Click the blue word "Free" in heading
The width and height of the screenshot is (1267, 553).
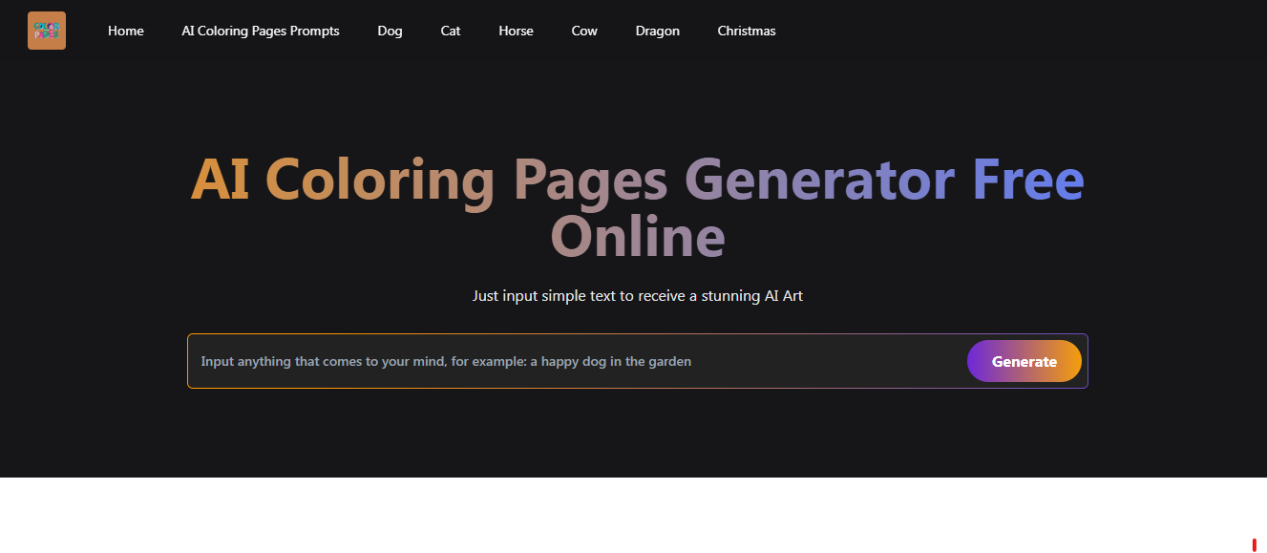coord(1028,180)
